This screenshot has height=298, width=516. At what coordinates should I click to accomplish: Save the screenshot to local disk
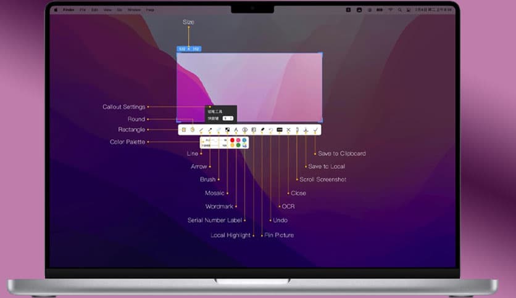click(x=306, y=130)
